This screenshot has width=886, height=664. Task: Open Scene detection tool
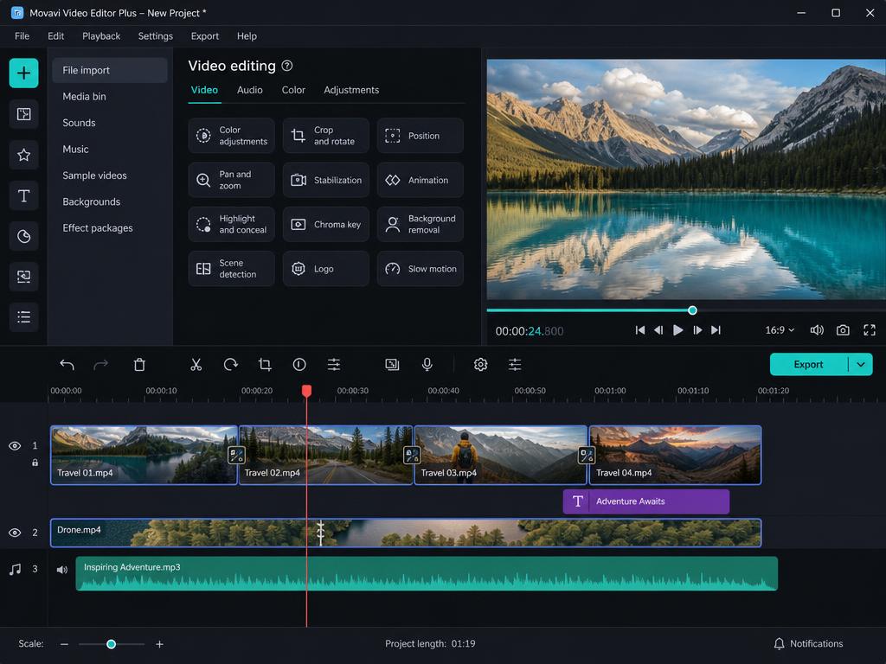232,269
